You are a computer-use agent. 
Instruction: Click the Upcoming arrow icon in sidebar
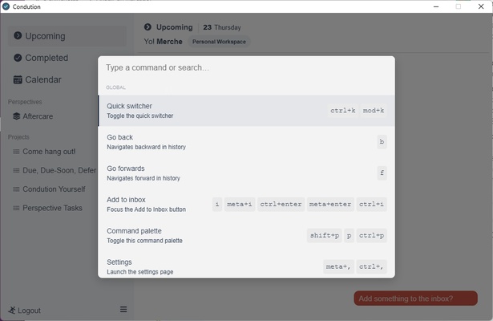tap(18, 36)
